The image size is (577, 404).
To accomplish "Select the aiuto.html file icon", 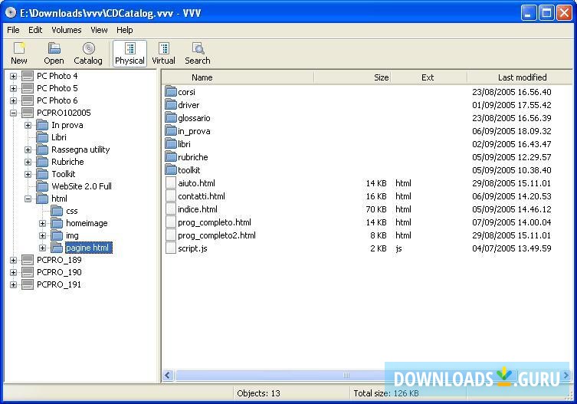I will tap(170, 183).
